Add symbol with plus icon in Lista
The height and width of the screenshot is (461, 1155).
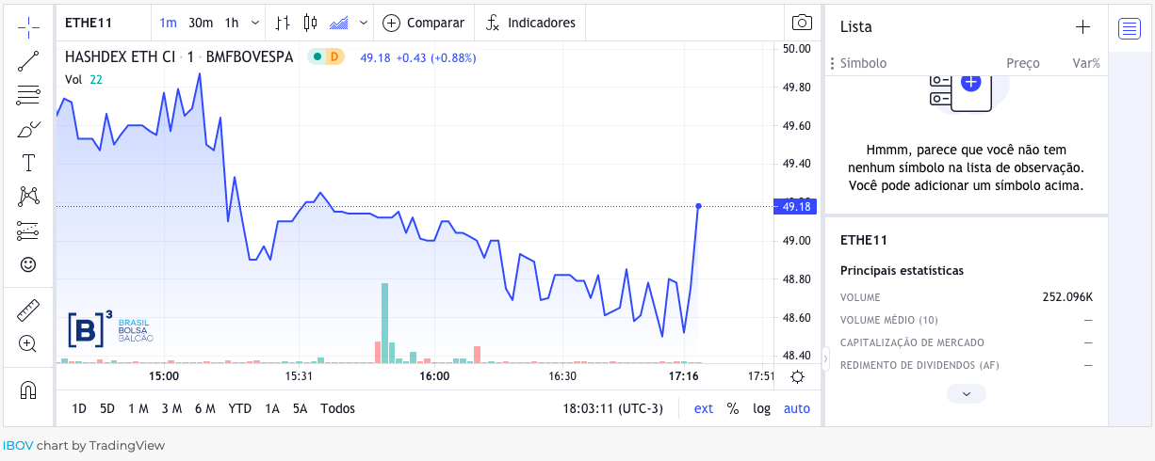click(x=1082, y=27)
